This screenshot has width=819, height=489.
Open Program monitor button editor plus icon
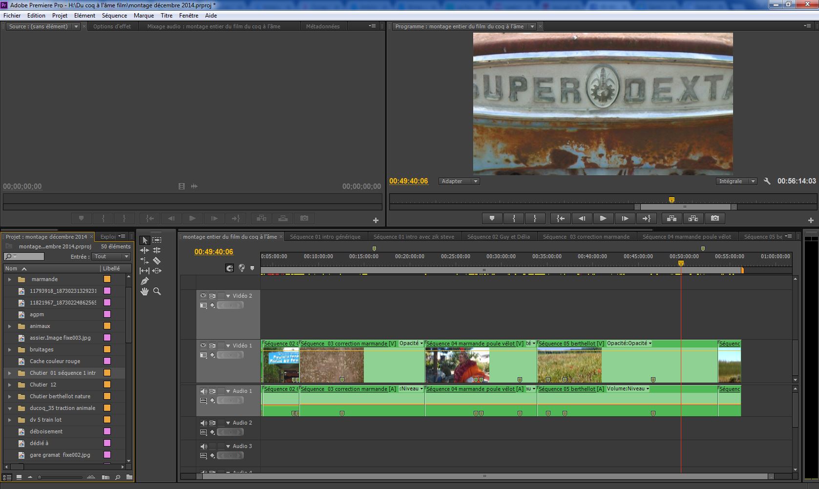coord(811,221)
